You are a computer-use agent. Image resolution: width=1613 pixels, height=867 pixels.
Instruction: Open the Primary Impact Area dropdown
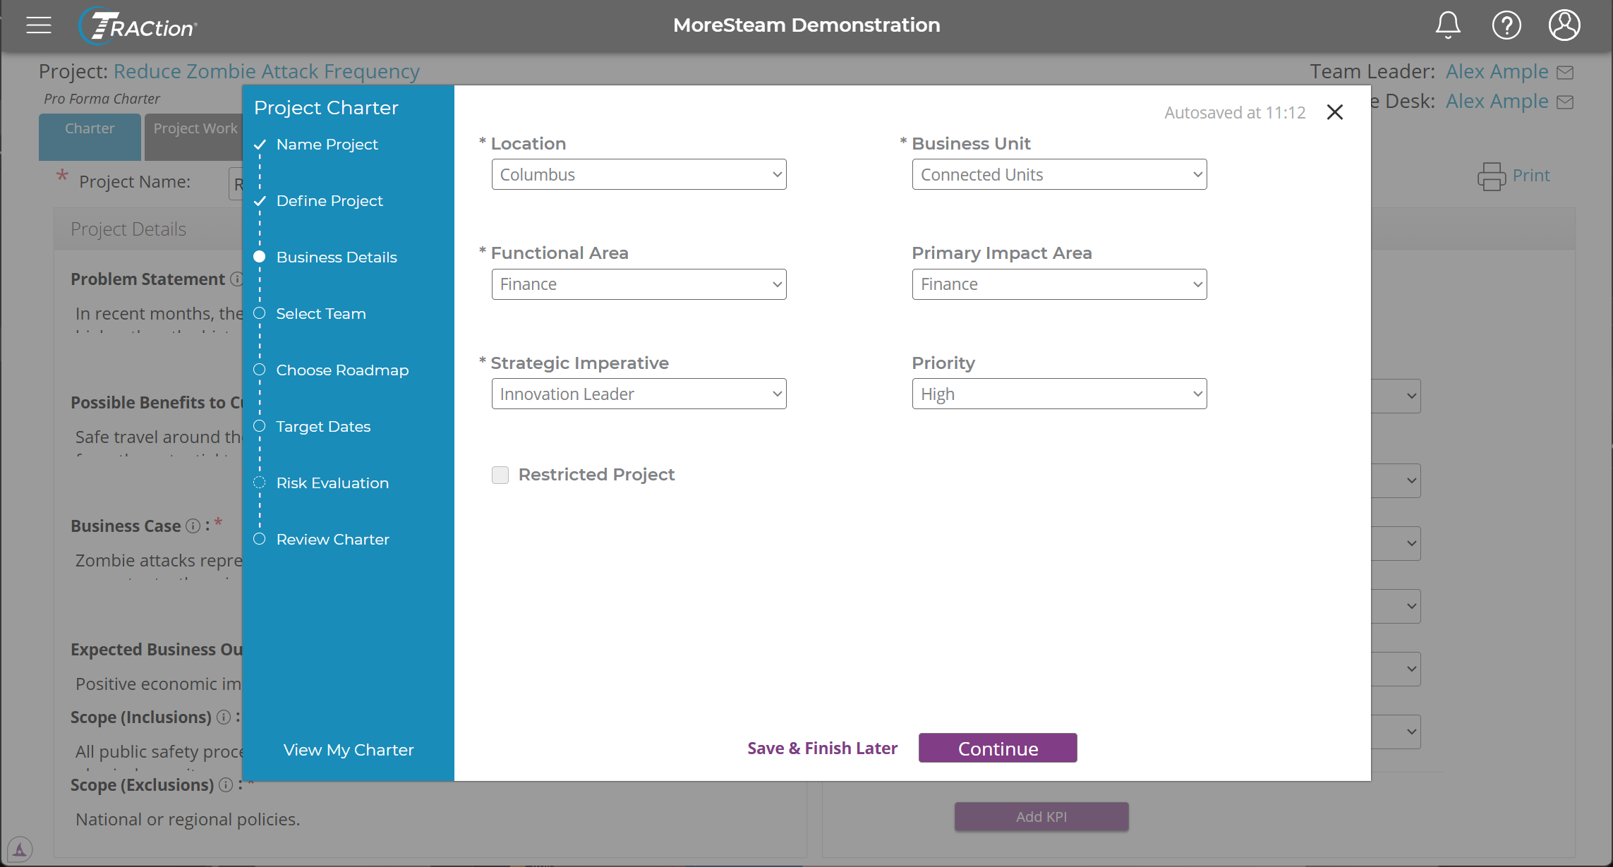coord(1059,284)
